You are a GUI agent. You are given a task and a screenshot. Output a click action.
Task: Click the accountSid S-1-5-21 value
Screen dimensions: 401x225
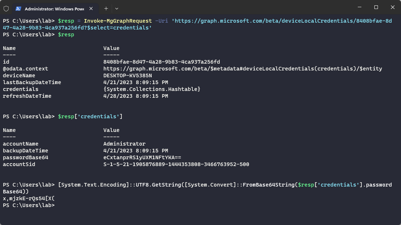pos(176,164)
